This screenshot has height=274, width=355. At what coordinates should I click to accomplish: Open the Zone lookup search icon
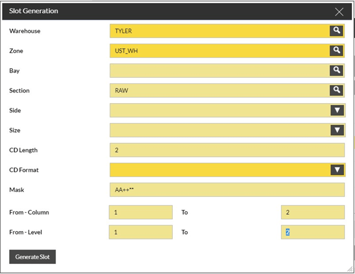336,51
